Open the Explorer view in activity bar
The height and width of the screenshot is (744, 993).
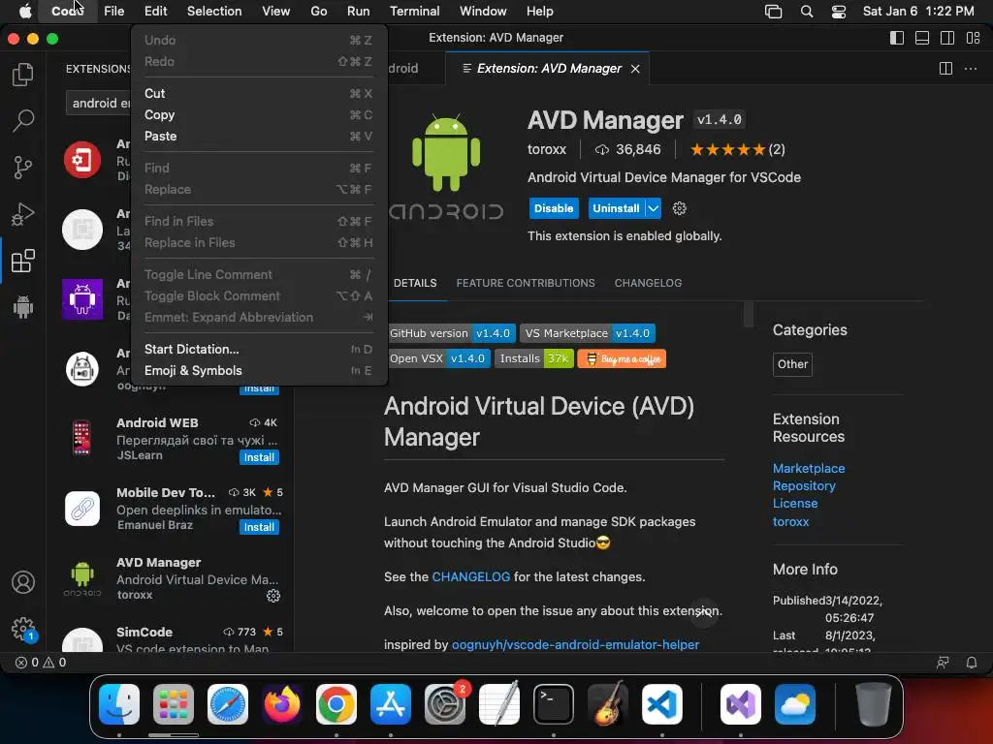(x=23, y=75)
